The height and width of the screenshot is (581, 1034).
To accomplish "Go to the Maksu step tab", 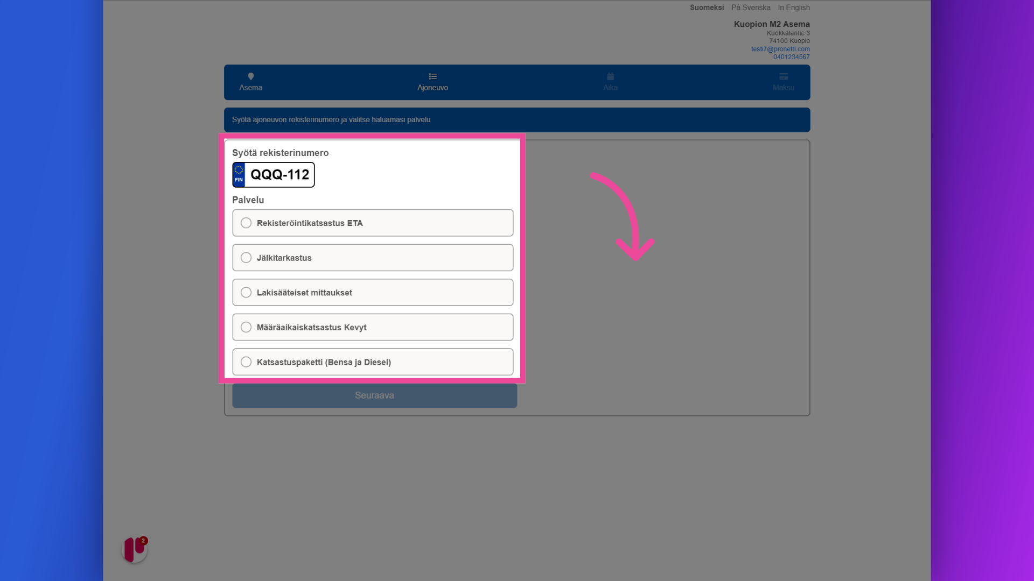I will [x=784, y=82].
